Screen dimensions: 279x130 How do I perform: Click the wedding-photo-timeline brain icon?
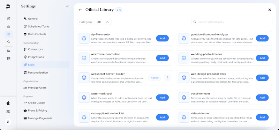pos(184,58)
